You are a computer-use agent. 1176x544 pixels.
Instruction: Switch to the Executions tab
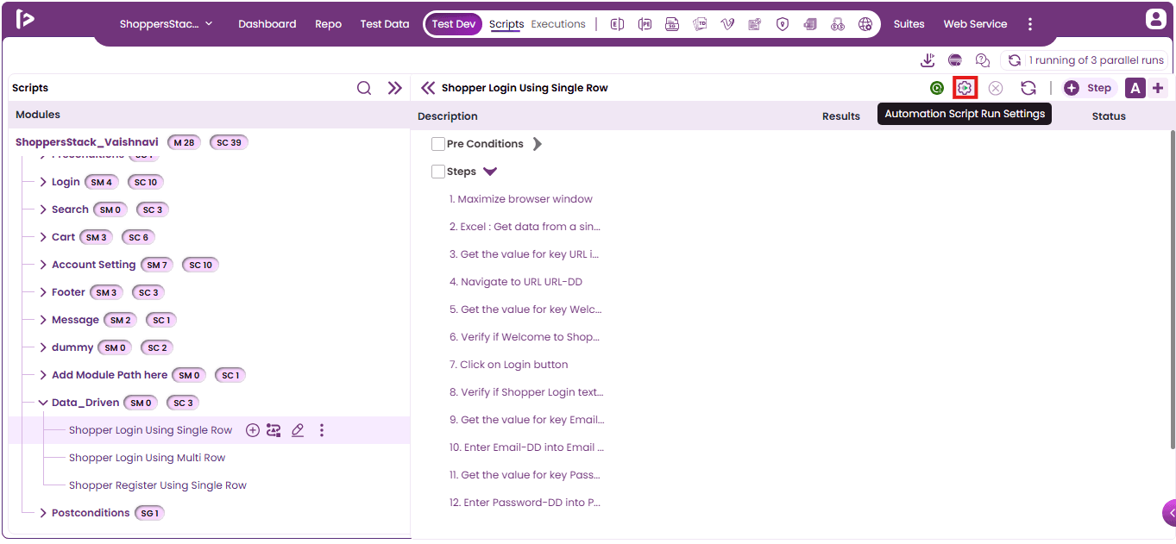pyautogui.click(x=558, y=24)
